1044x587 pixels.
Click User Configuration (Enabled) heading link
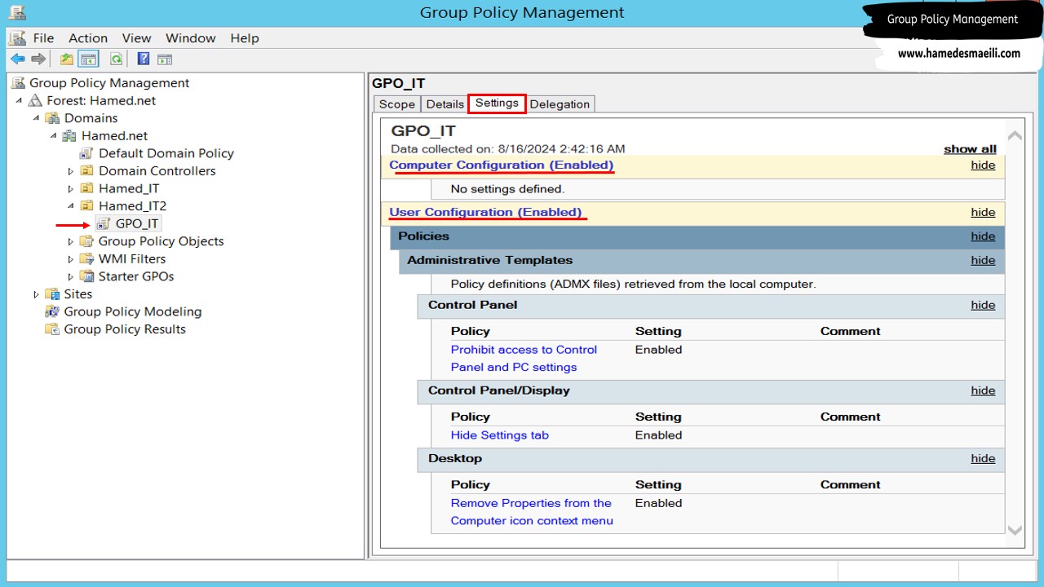(487, 212)
